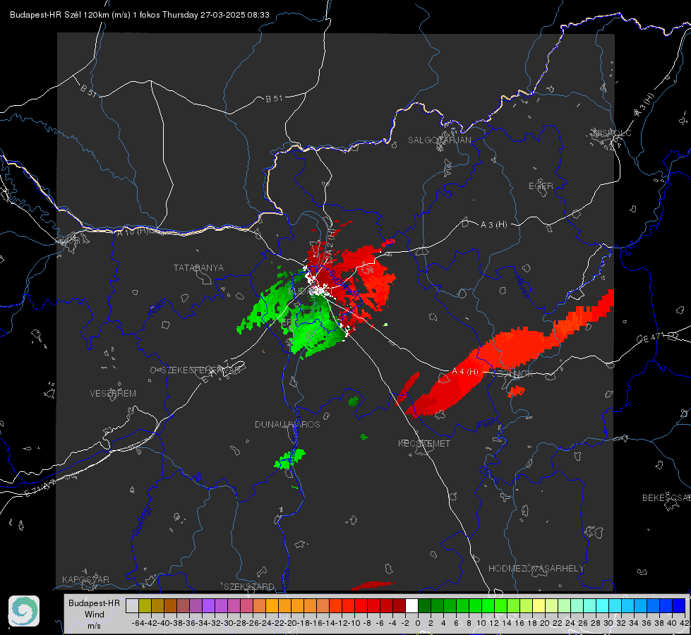This screenshot has width=691, height=635.
Task: Click the 'A 3 (H)' road label near Eger
Action: (x=493, y=224)
